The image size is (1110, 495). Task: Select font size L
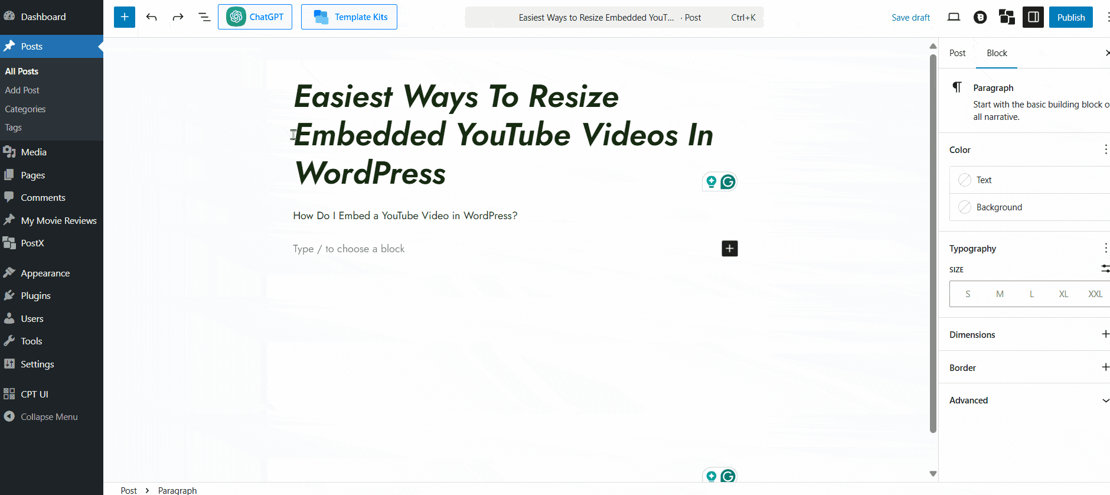(1031, 294)
